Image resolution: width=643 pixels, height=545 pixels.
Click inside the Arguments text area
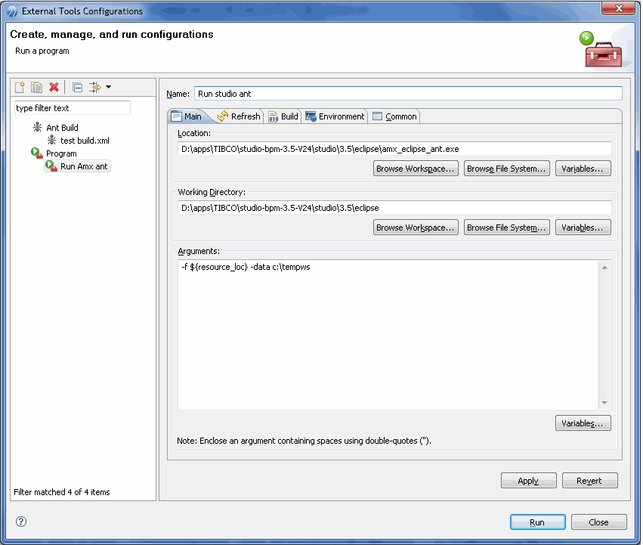coord(388,335)
